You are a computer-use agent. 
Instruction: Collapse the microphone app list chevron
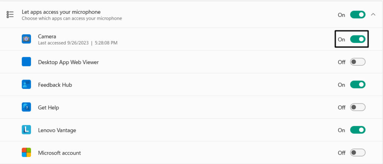pyautogui.click(x=373, y=15)
